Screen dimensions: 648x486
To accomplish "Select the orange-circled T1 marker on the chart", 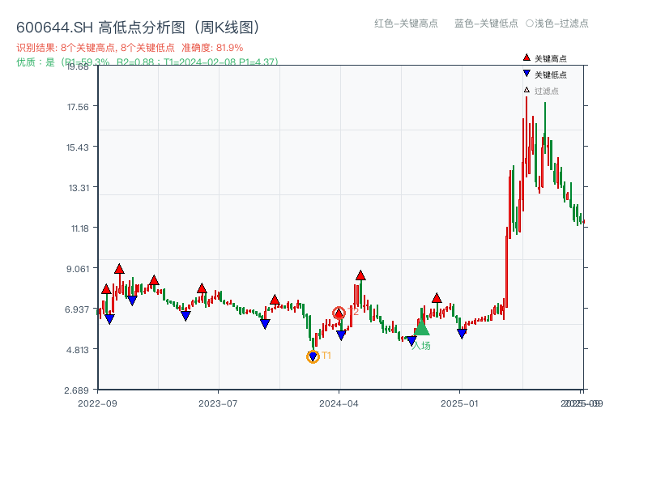I will pyautogui.click(x=313, y=356).
